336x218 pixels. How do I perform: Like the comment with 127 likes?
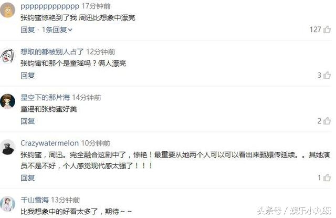point(327,29)
